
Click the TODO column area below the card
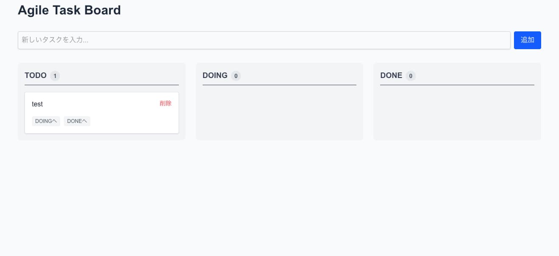(102, 136)
